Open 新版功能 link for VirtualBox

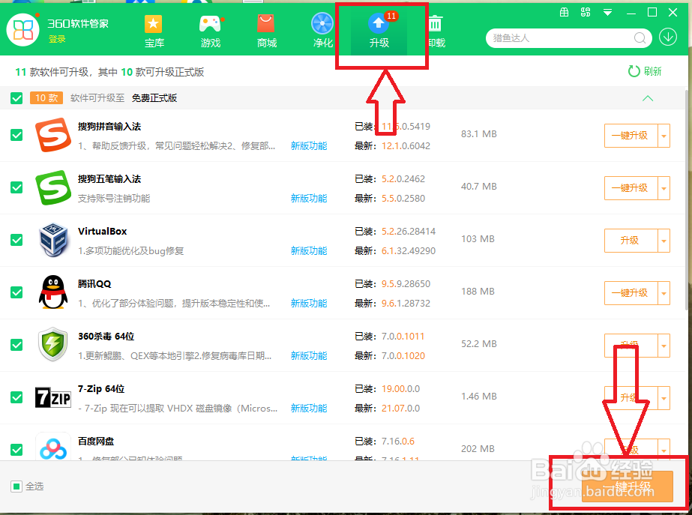[309, 250]
